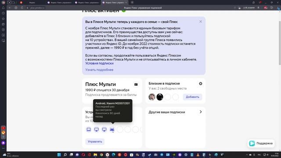Expand Другие ваши подписки with the chevron

coord(201,112)
